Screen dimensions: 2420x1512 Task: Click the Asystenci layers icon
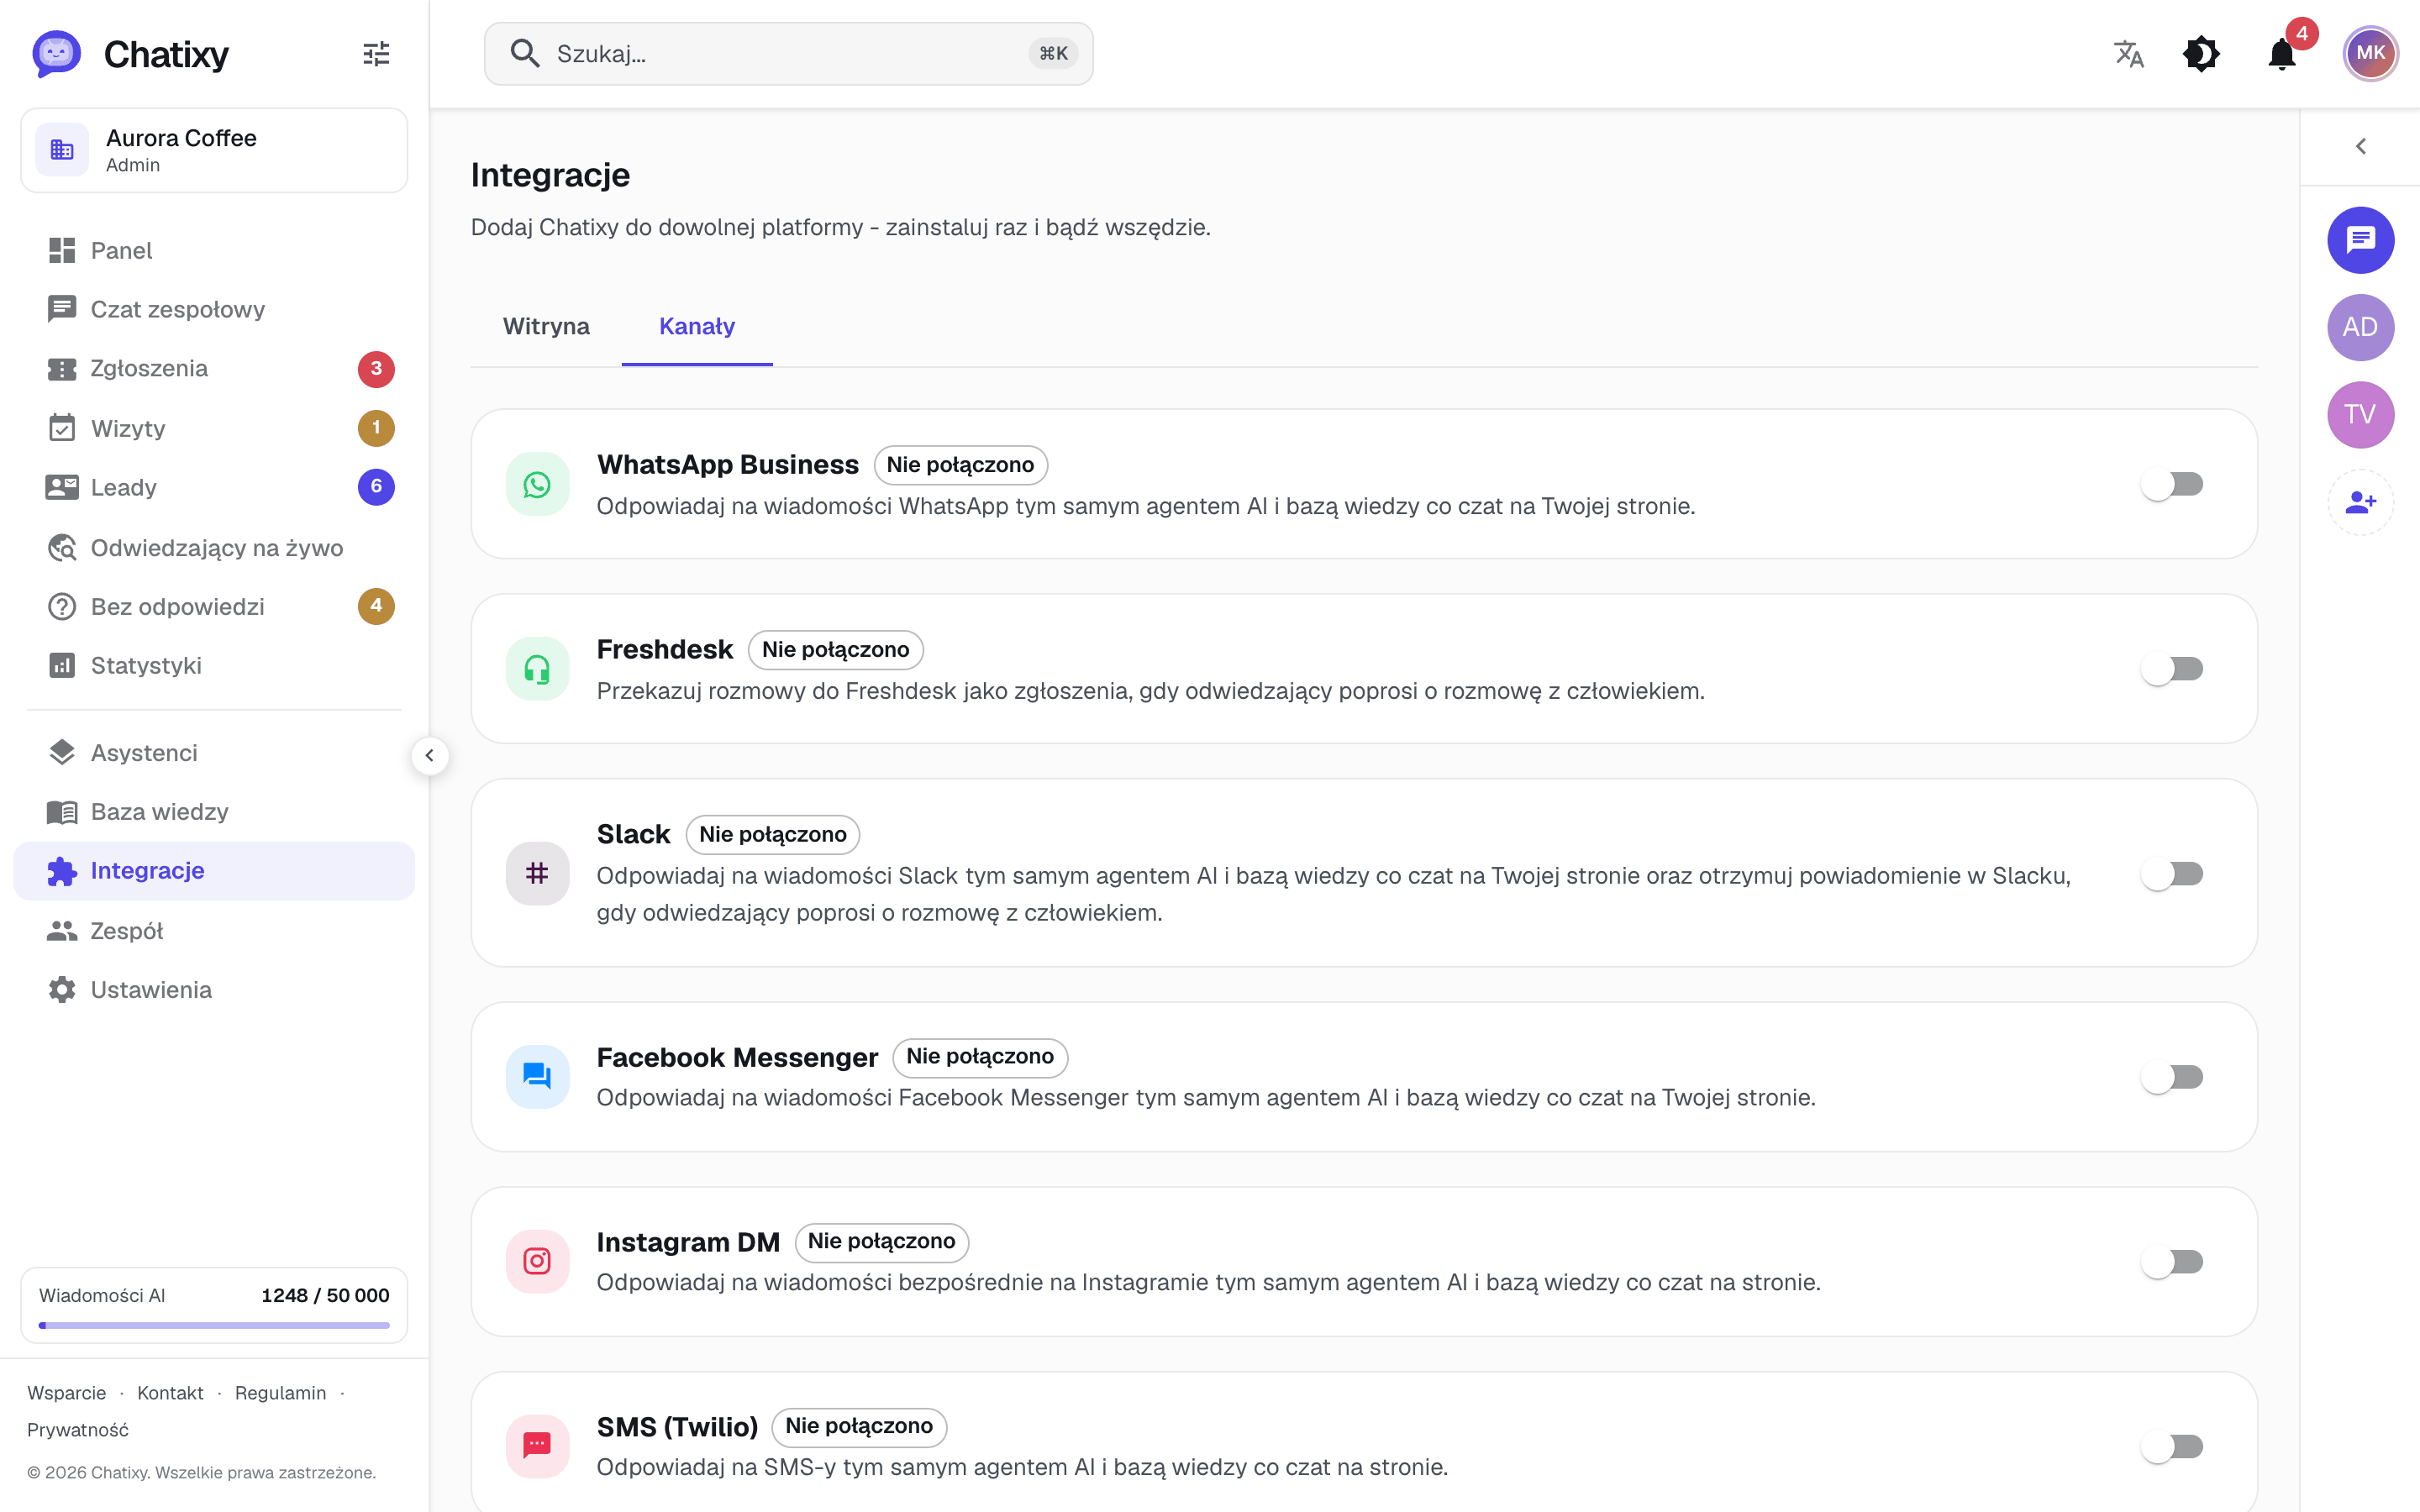tap(62, 753)
